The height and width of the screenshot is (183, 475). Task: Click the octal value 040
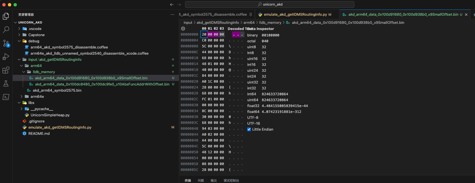265,41
